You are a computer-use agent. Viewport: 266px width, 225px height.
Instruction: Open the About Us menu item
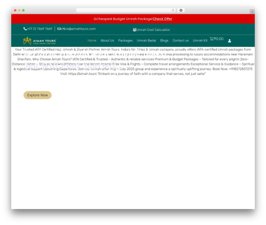point(107,40)
